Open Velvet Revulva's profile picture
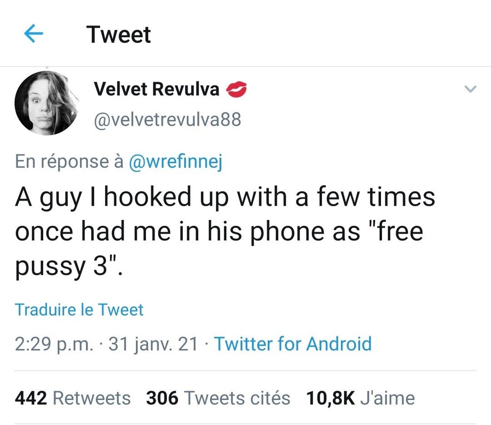The width and height of the screenshot is (491, 425). pos(47,103)
